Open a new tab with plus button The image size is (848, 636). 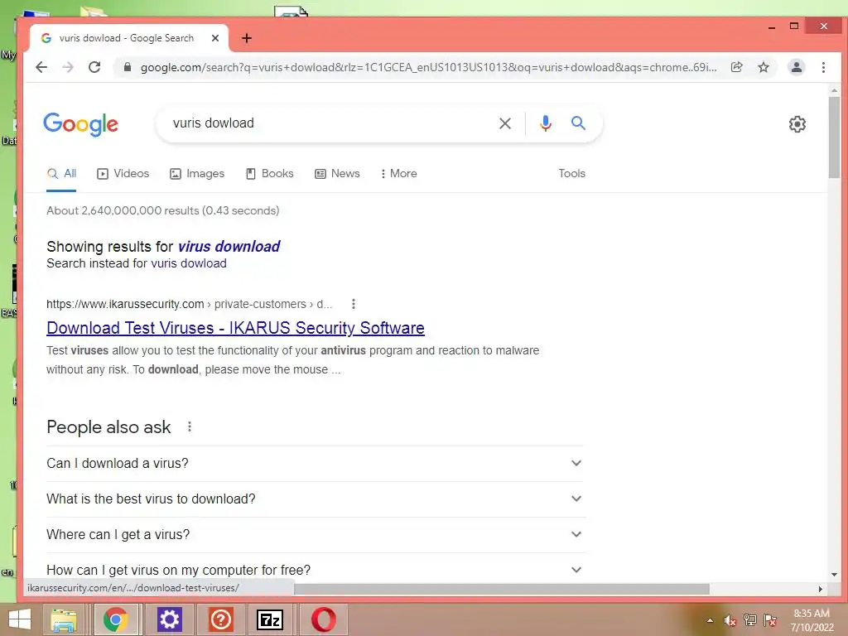247,38
